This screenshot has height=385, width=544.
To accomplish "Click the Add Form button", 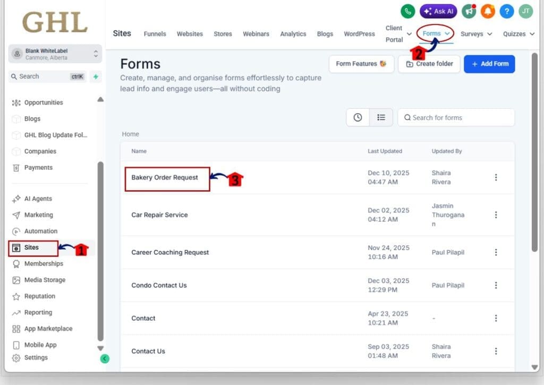I will [x=489, y=63].
